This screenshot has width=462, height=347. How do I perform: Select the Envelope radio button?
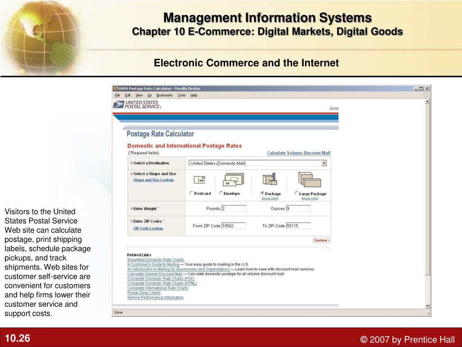click(x=221, y=193)
